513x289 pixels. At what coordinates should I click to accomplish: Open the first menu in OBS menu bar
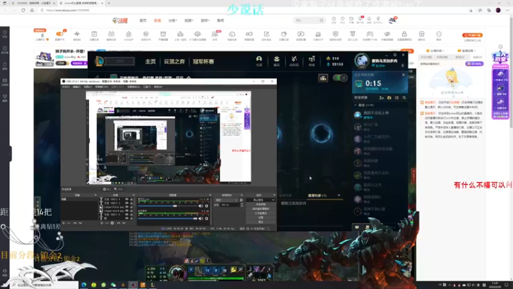(x=66, y=87)
